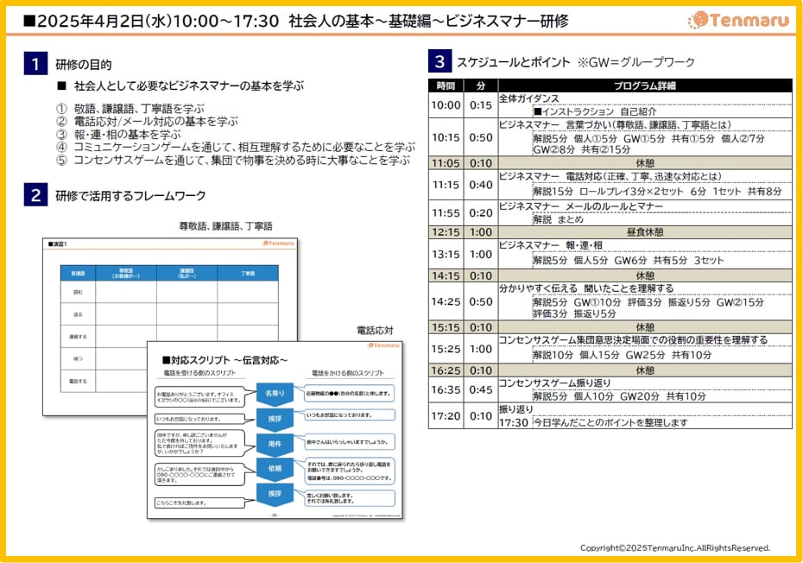Screen dimensions: 803x563
Task: Click the section number 3 box
Action: coord(439,61)
